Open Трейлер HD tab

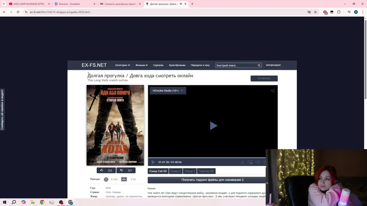pos(206,171)
